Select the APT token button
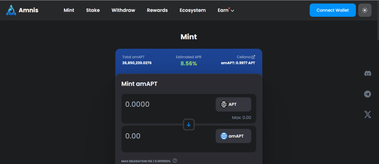Screen dimensions: 379x164 click(233, 104)
